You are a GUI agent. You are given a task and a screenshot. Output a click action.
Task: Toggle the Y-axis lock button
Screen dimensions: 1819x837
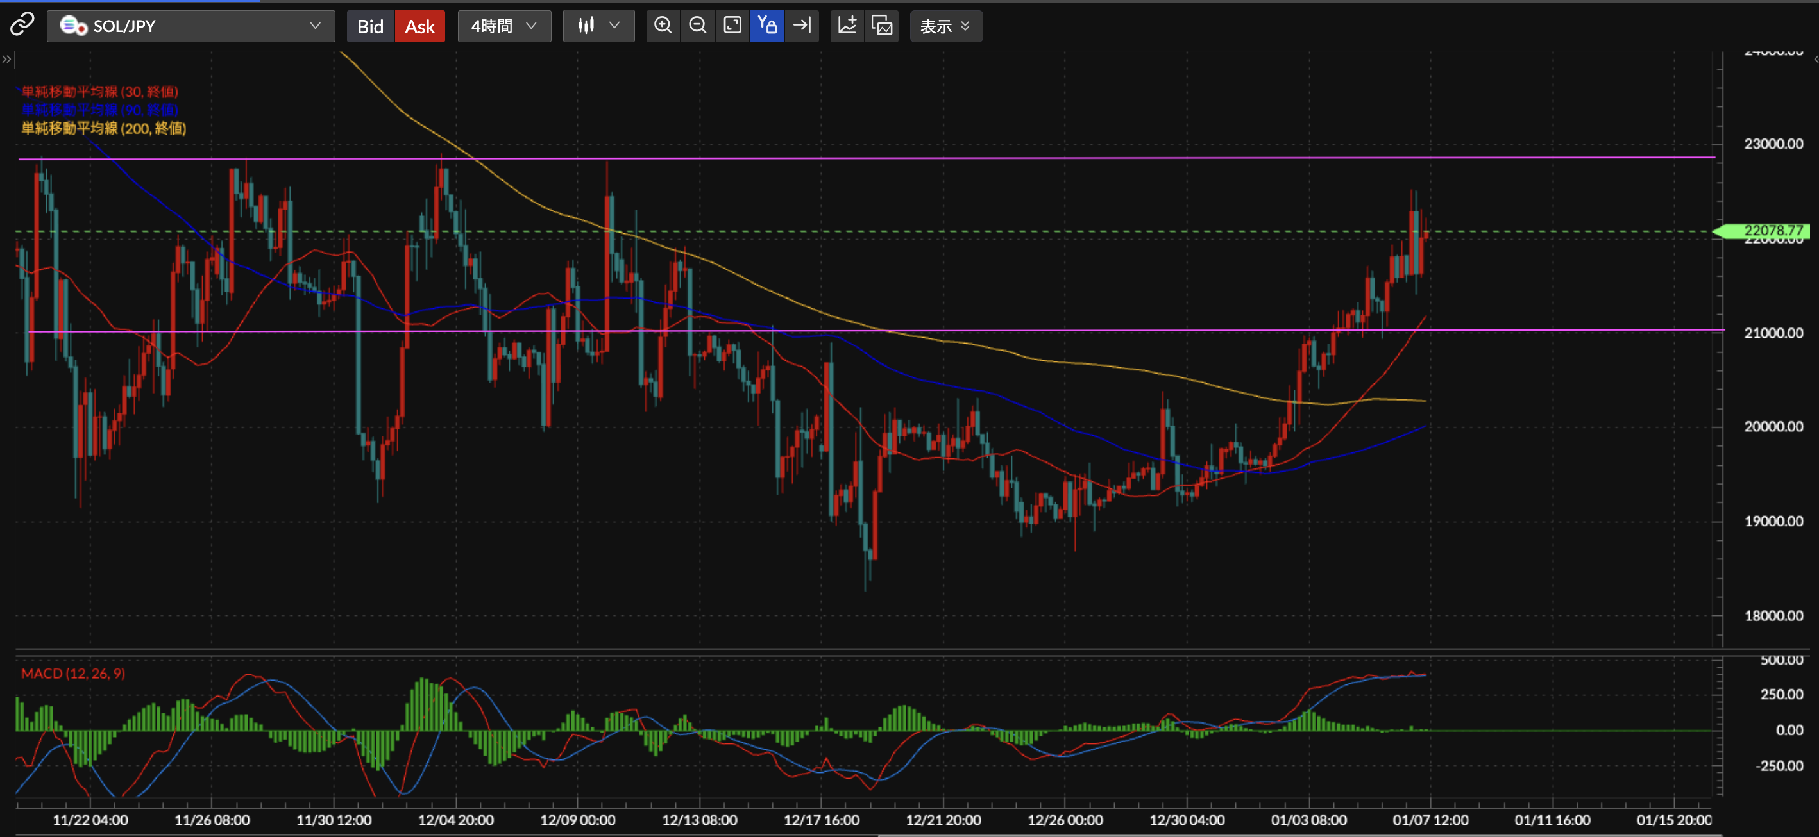click(x=767, y=26)
